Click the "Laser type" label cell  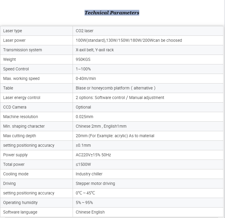[13, 31]
